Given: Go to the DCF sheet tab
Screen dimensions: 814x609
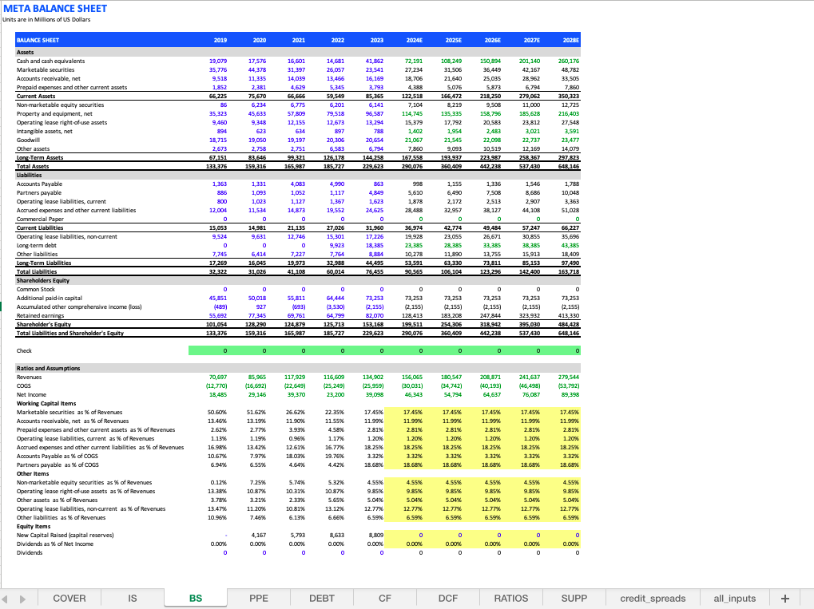Looking at the screenshot, I should click(x=448, y=599).
